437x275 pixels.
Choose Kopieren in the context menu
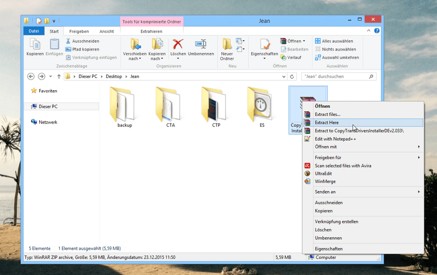(363, 211)
